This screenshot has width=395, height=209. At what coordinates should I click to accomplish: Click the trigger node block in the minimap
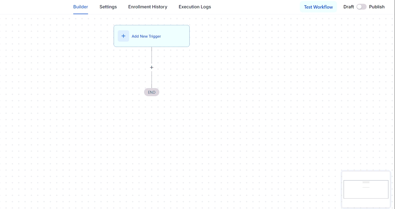click(366, 182)
